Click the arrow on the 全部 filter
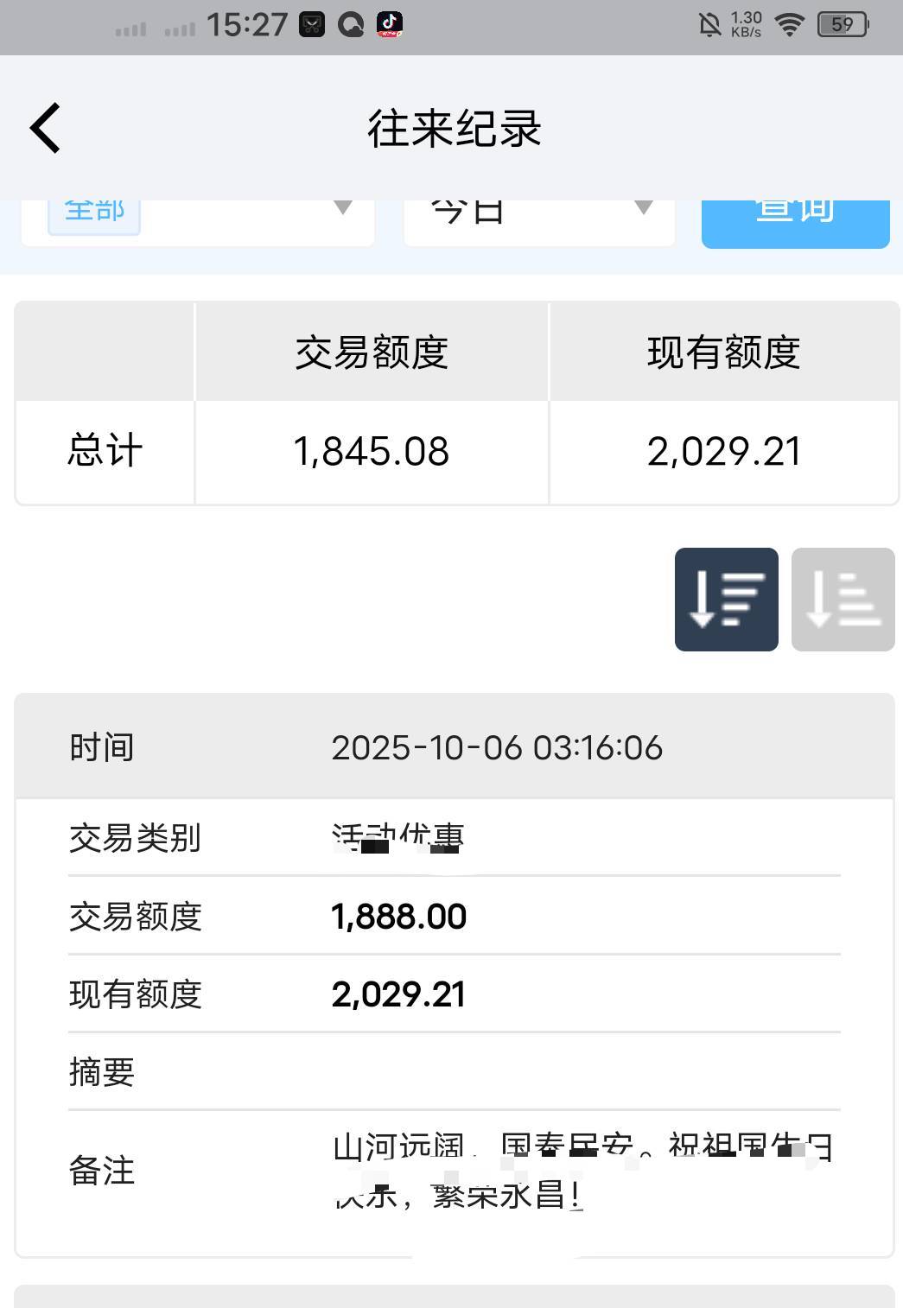 click(343, 208)
